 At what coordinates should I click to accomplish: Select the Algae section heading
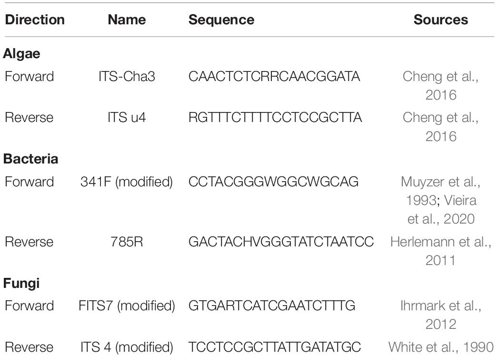21,54
